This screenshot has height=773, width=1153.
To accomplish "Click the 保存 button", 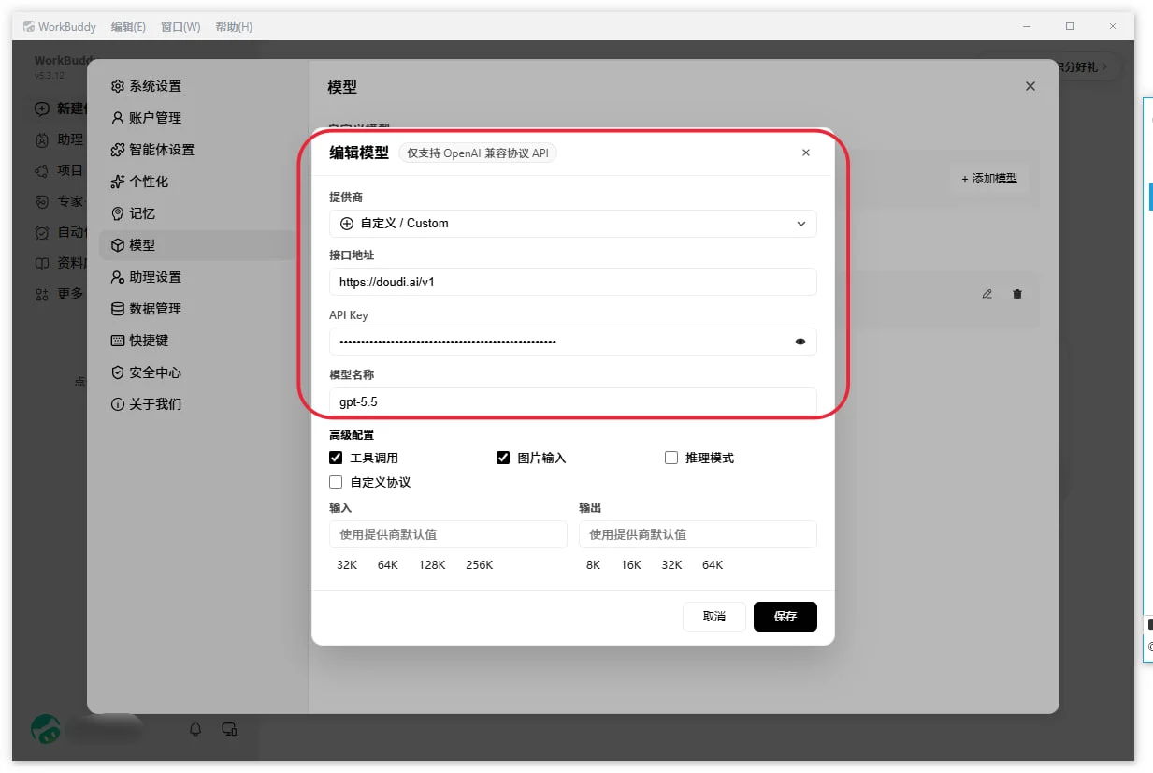I will click(x=785, y=617).
